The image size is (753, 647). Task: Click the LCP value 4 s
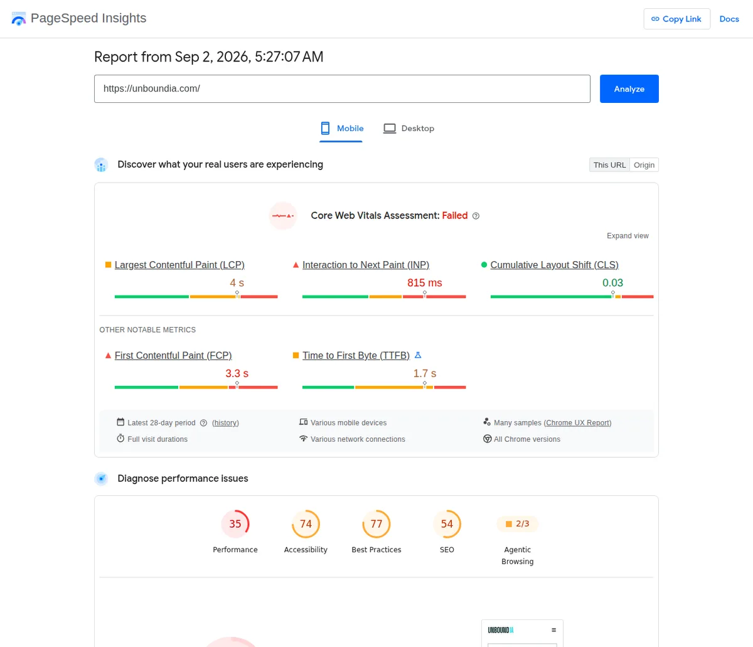[237, 283]
